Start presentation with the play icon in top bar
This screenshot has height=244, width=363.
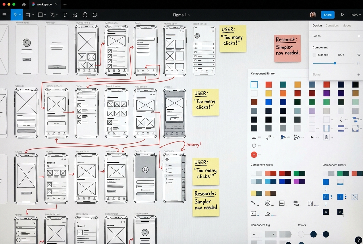[x=342, y=15]
